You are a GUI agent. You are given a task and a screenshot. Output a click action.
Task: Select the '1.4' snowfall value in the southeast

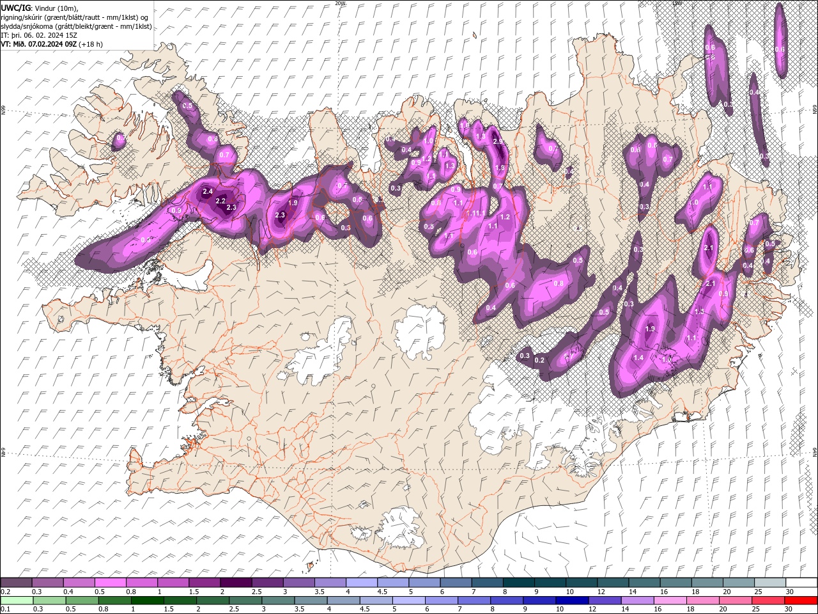tap(638, 358)
